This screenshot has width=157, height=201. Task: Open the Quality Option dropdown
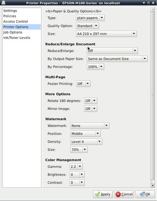point(88,26)
